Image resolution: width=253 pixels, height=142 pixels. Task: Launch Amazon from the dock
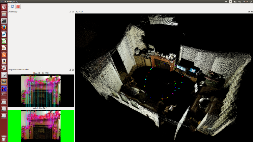[4, 61]
